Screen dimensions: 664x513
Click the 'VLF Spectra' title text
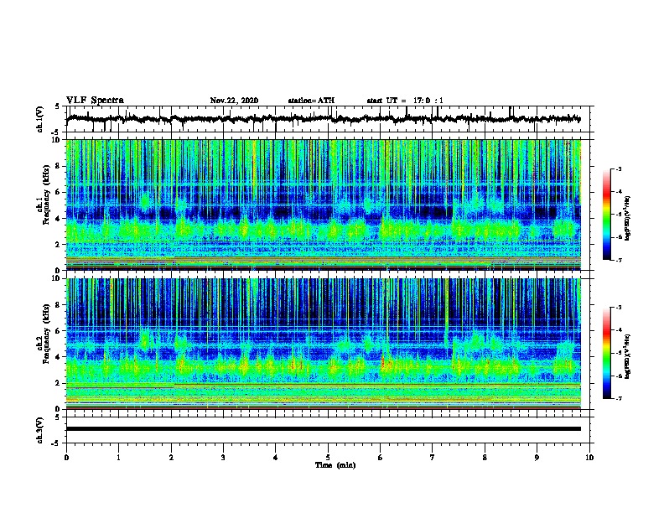click(95, 101)
